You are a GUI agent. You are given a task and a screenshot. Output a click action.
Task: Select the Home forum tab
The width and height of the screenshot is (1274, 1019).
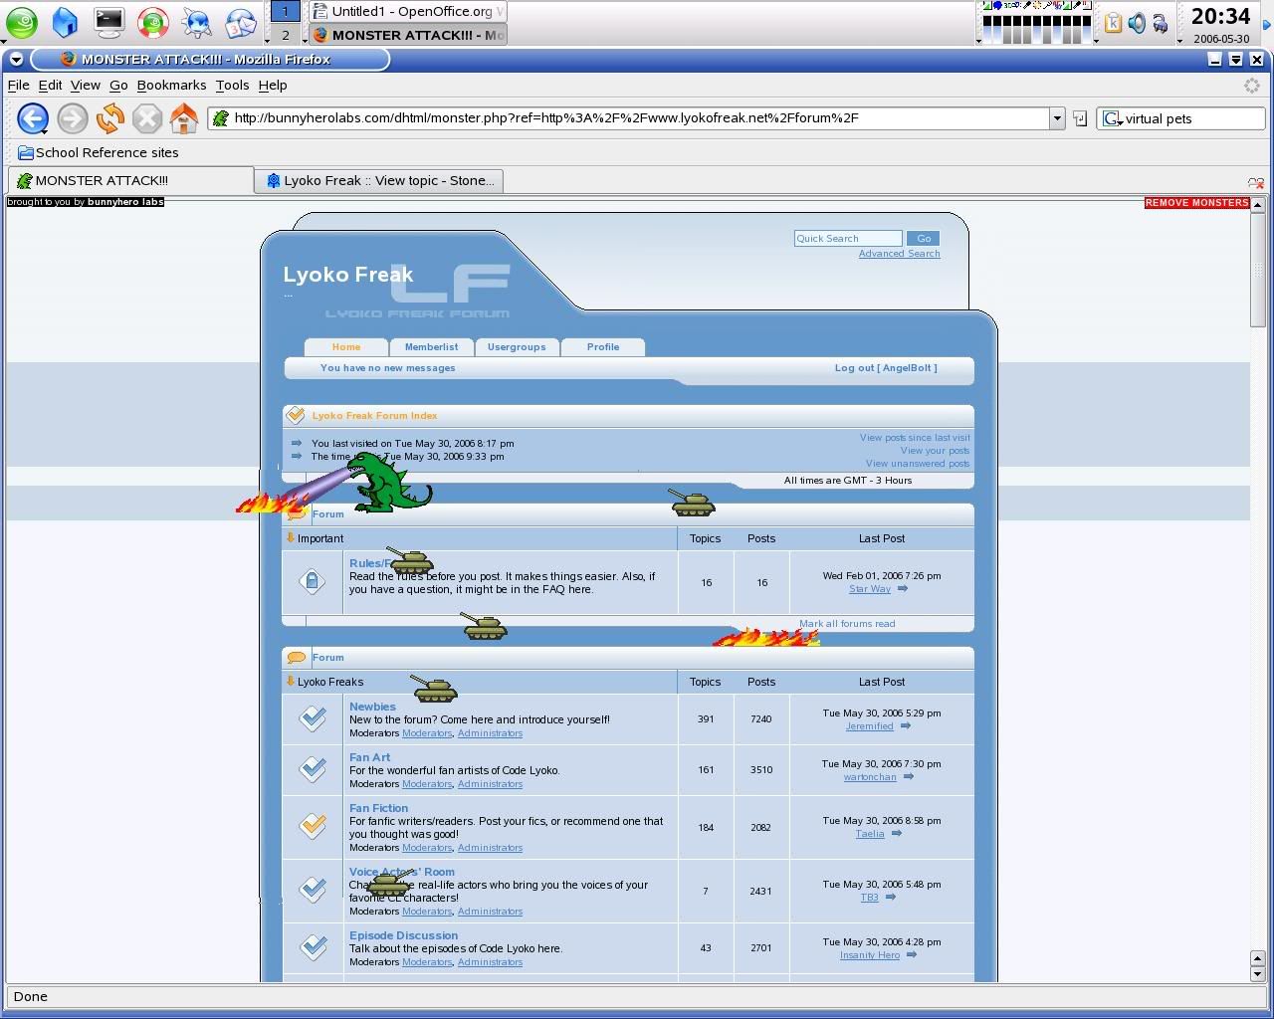346,347
